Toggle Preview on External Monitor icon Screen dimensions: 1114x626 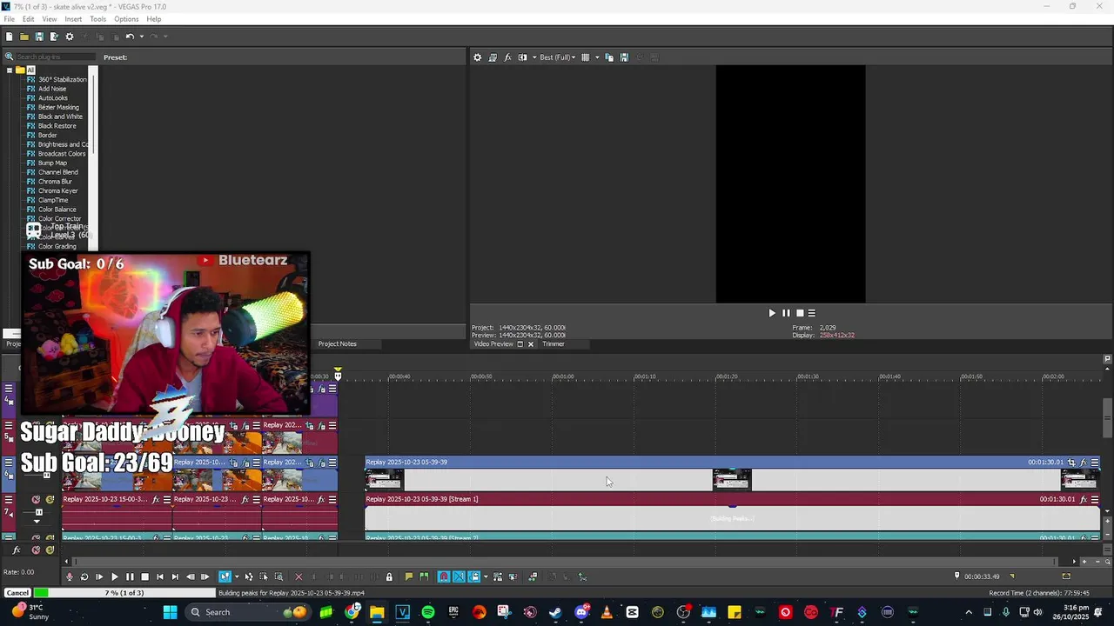coord(493,57)
